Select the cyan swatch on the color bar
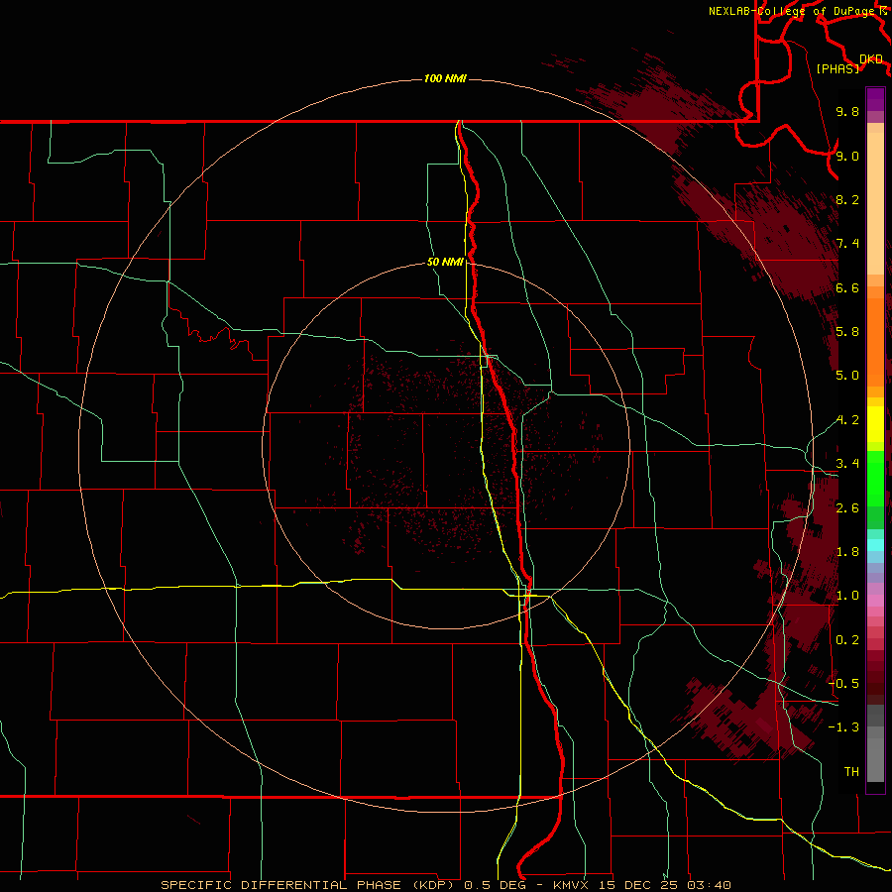 (x=875, y=544)
